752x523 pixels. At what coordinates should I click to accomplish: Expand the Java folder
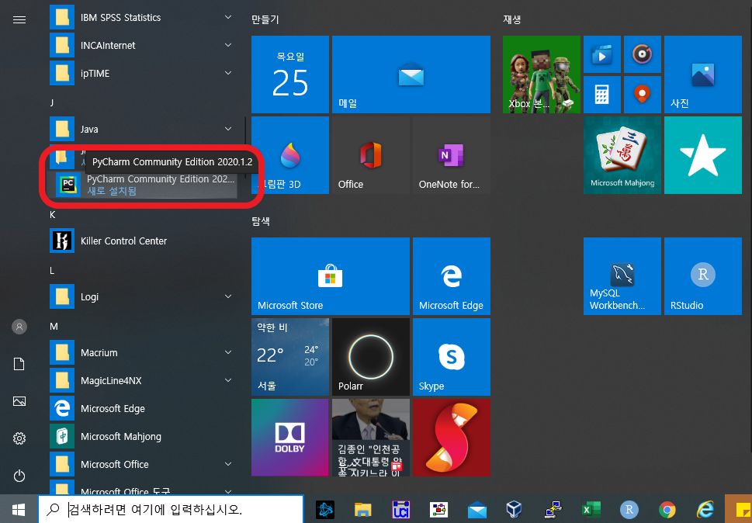coord(143,129)
